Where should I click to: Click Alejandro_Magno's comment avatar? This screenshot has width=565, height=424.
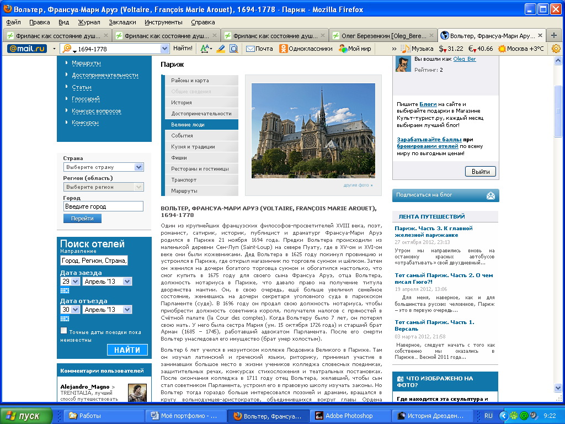(137, 393)
